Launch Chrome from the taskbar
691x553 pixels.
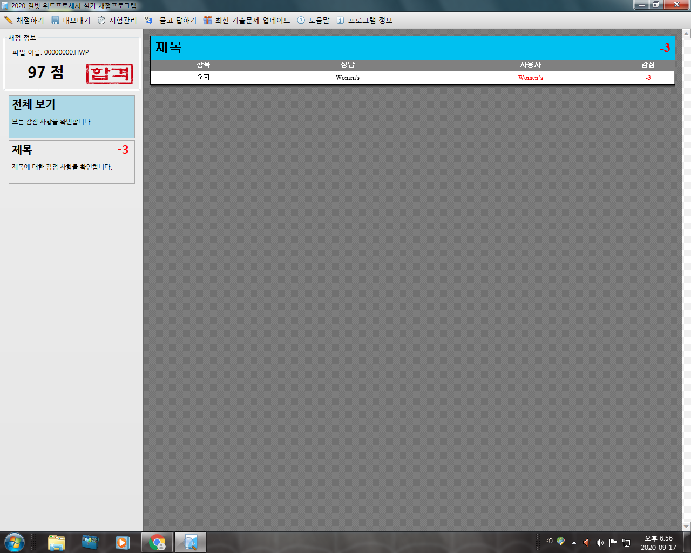coord(157,542)
